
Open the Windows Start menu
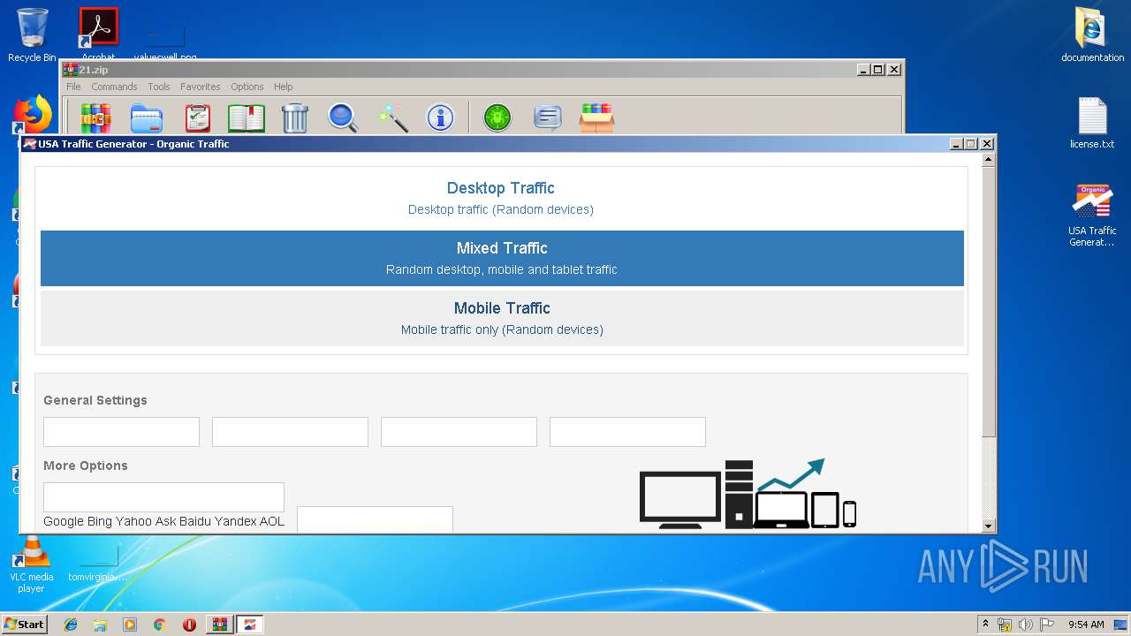pos(24,624)
